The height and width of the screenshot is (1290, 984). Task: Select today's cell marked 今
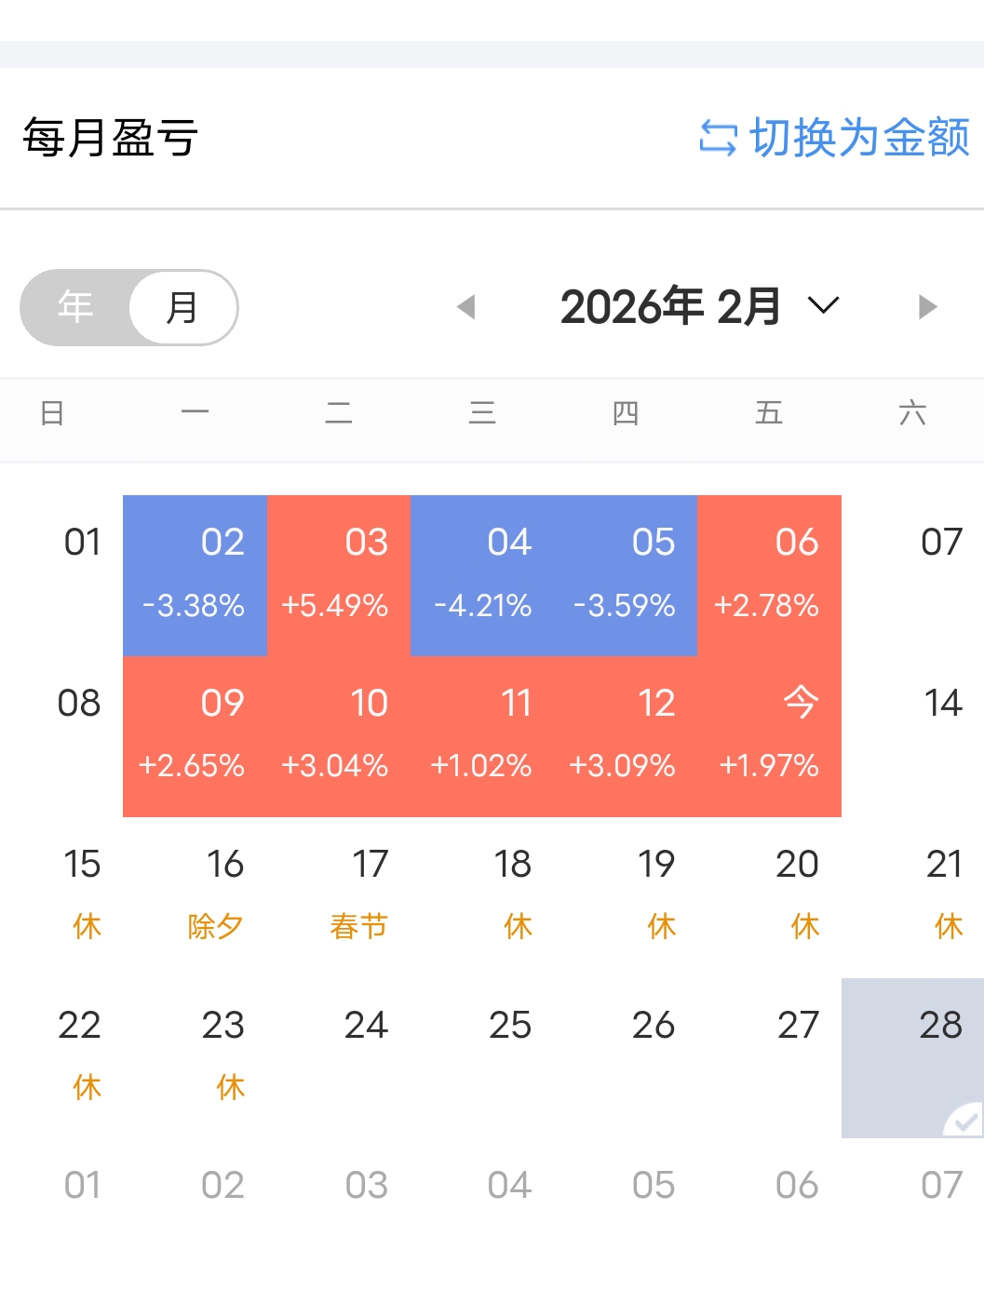[770, 736]
